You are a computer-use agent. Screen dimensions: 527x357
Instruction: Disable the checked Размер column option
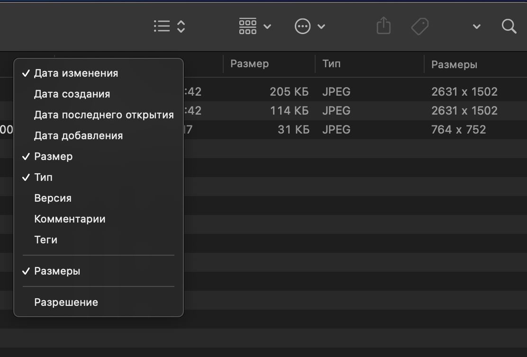[x=53, y=157]
